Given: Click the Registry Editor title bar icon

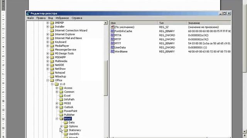Looking at the screenshot, I should (x=28, y=13).
